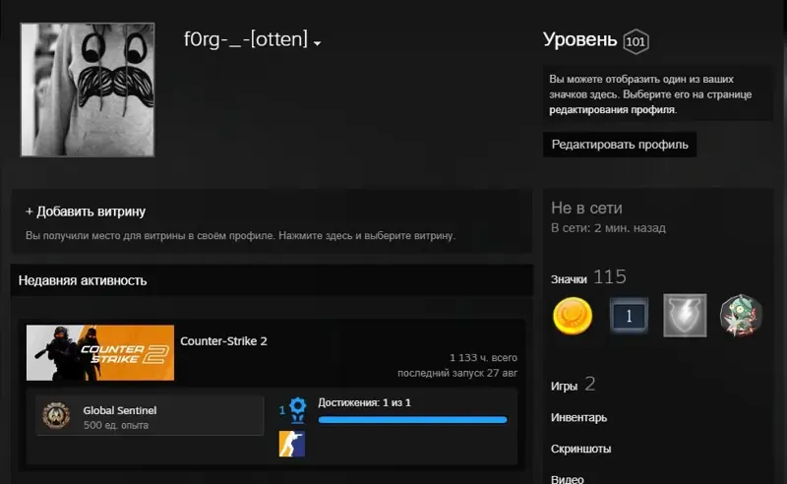Click the 1 133 ч. всего text
Viewport: 787px width, 484px height.
483,357
